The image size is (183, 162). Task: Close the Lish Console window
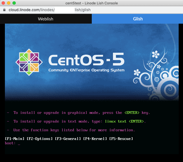[3, 3]
